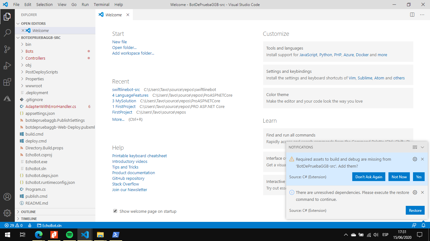430x241 pixels.
Task: Expand the bin folder
Action: tap(55, 44)
